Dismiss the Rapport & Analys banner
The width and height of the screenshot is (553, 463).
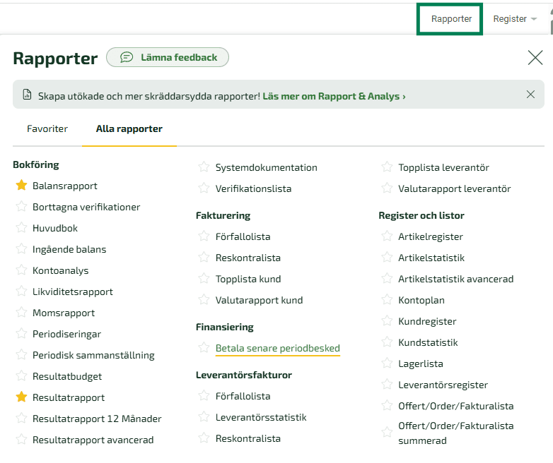point(530,95)
